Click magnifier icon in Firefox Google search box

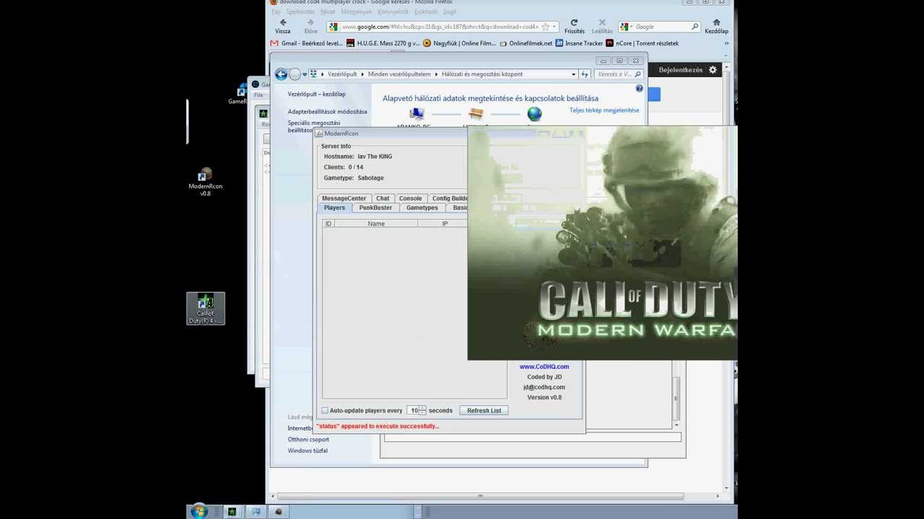694,27
